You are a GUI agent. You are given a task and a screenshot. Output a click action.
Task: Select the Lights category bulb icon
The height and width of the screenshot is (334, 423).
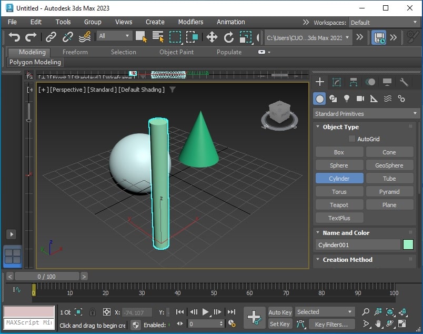[x=347, y=99]
